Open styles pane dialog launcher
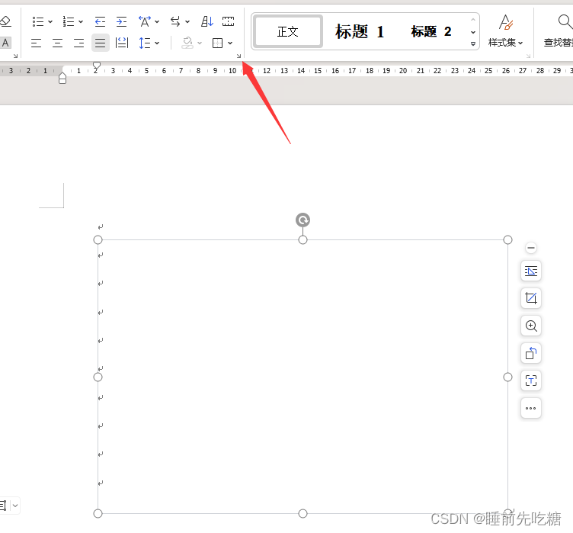This screenshot has width=573, height=533. tap(528, 56)
